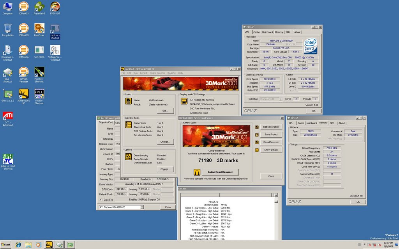This screenshot has height=249, width=399.
Task: Open the ResultBrowser button
Action: (x=271, y=142)
